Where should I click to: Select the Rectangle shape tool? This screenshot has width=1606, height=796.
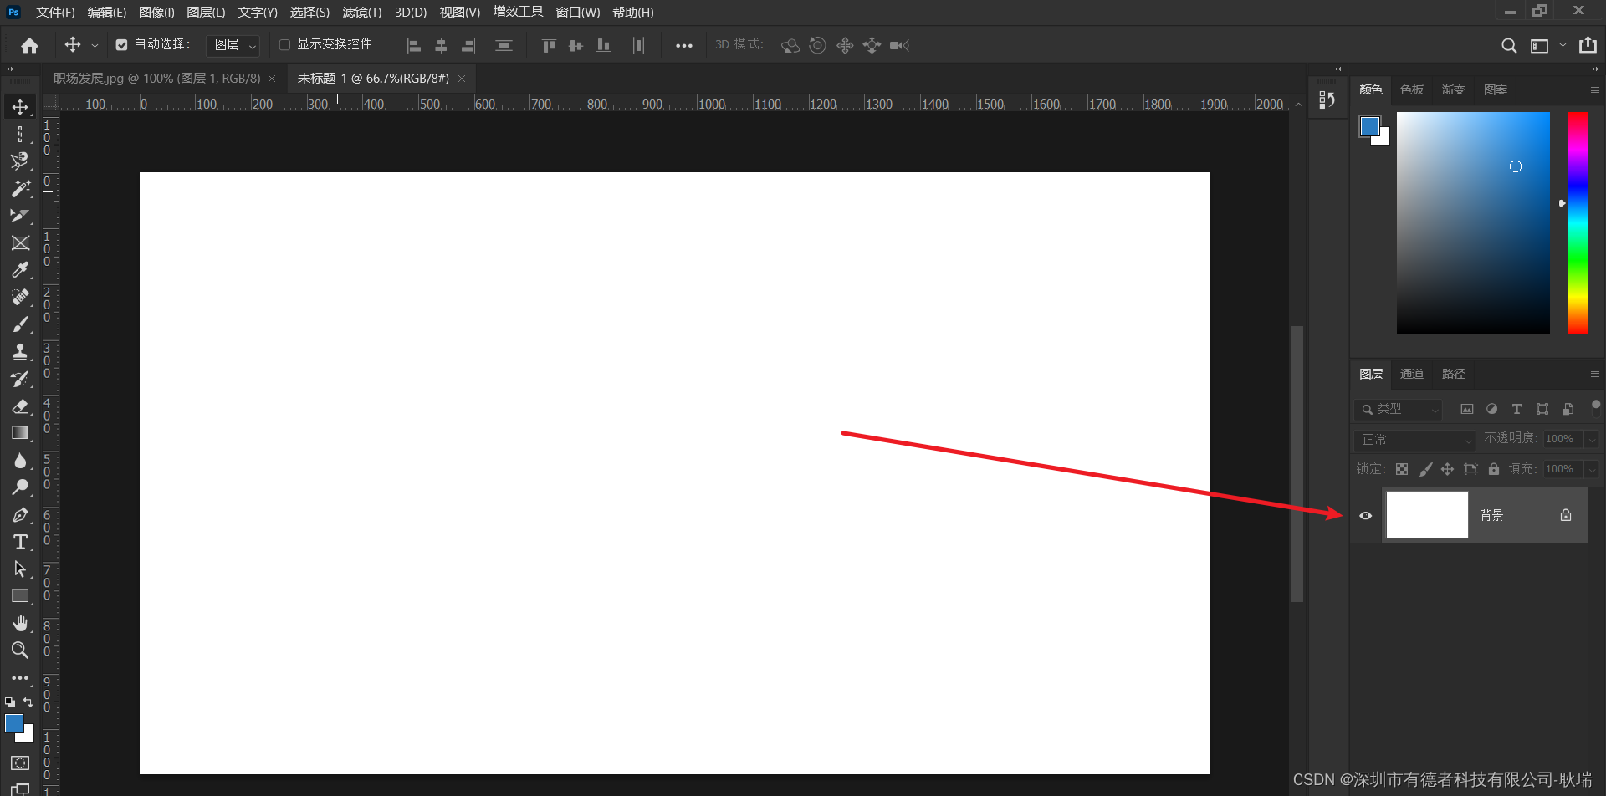click(x=20, y=596)
